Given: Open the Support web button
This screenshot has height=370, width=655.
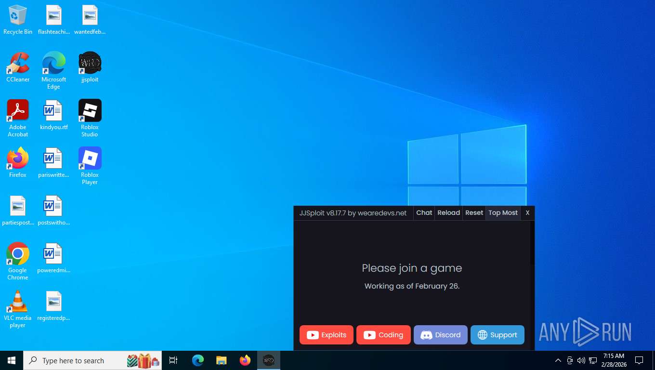Looking at the screenshot, I should click(x=498, y=335).
